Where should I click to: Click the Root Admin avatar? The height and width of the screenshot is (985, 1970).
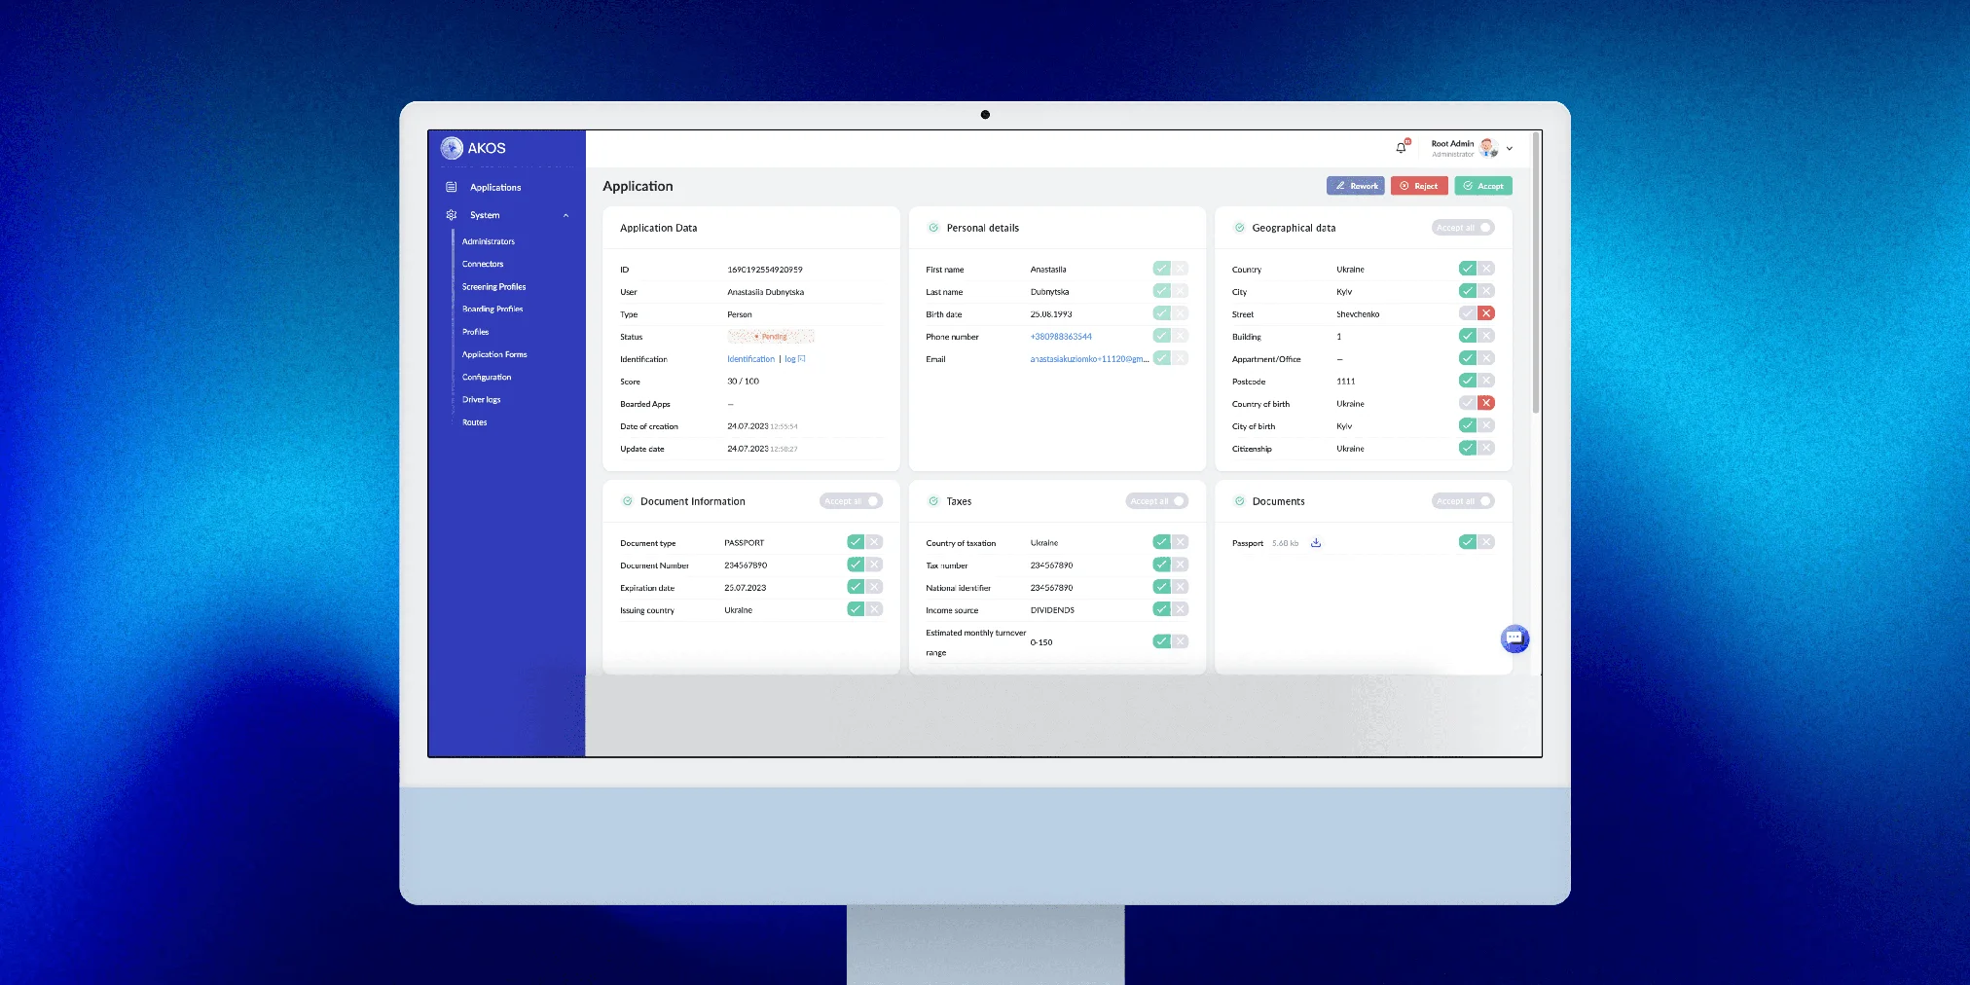[1488, 148]
